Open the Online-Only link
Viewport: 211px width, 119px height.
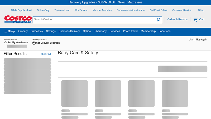tap(43, 10)
